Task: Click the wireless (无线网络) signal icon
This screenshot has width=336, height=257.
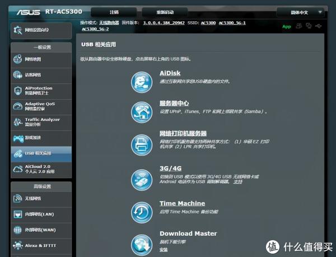Action: 17,198
